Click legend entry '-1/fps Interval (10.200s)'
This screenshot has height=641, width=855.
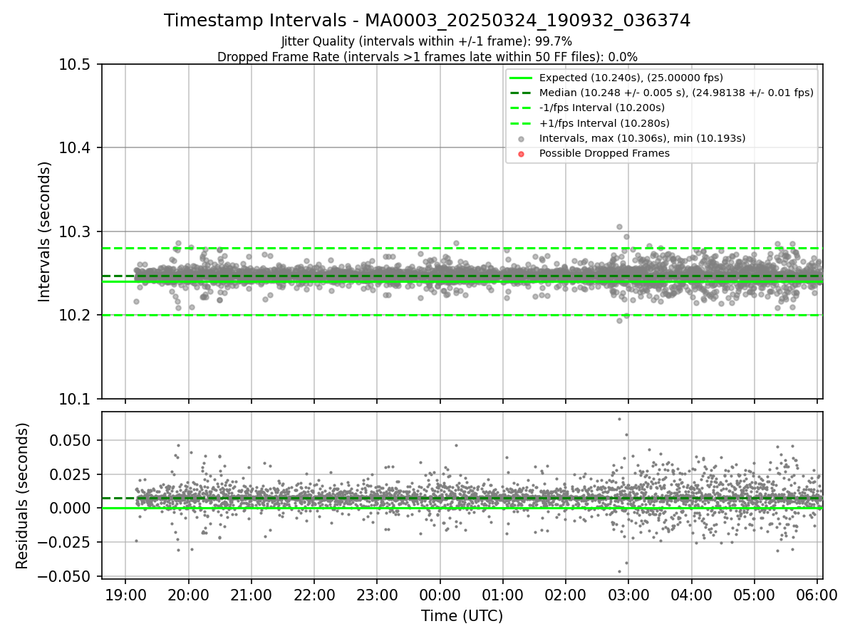point(602,108)
